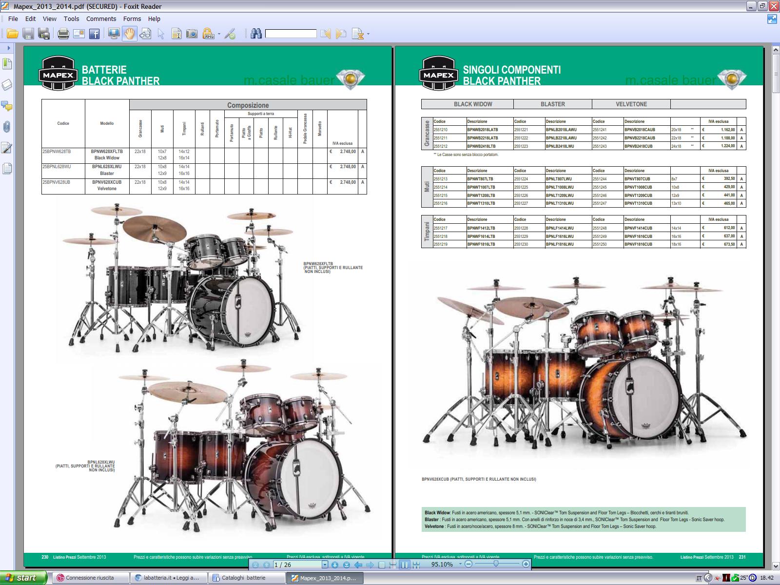Image resolution: width=780 pixels, height=585 pixels.
Task: Click the scroll down arrow
Action: (775, 565)
